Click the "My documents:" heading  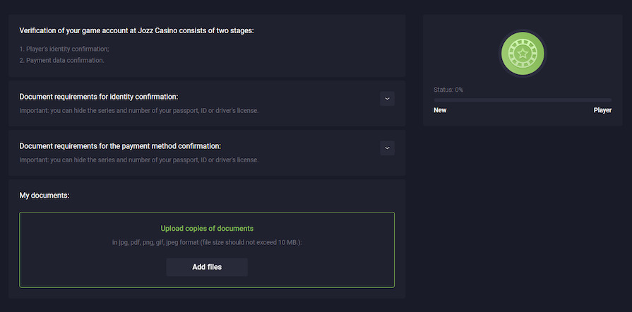(x=44, y=195)
